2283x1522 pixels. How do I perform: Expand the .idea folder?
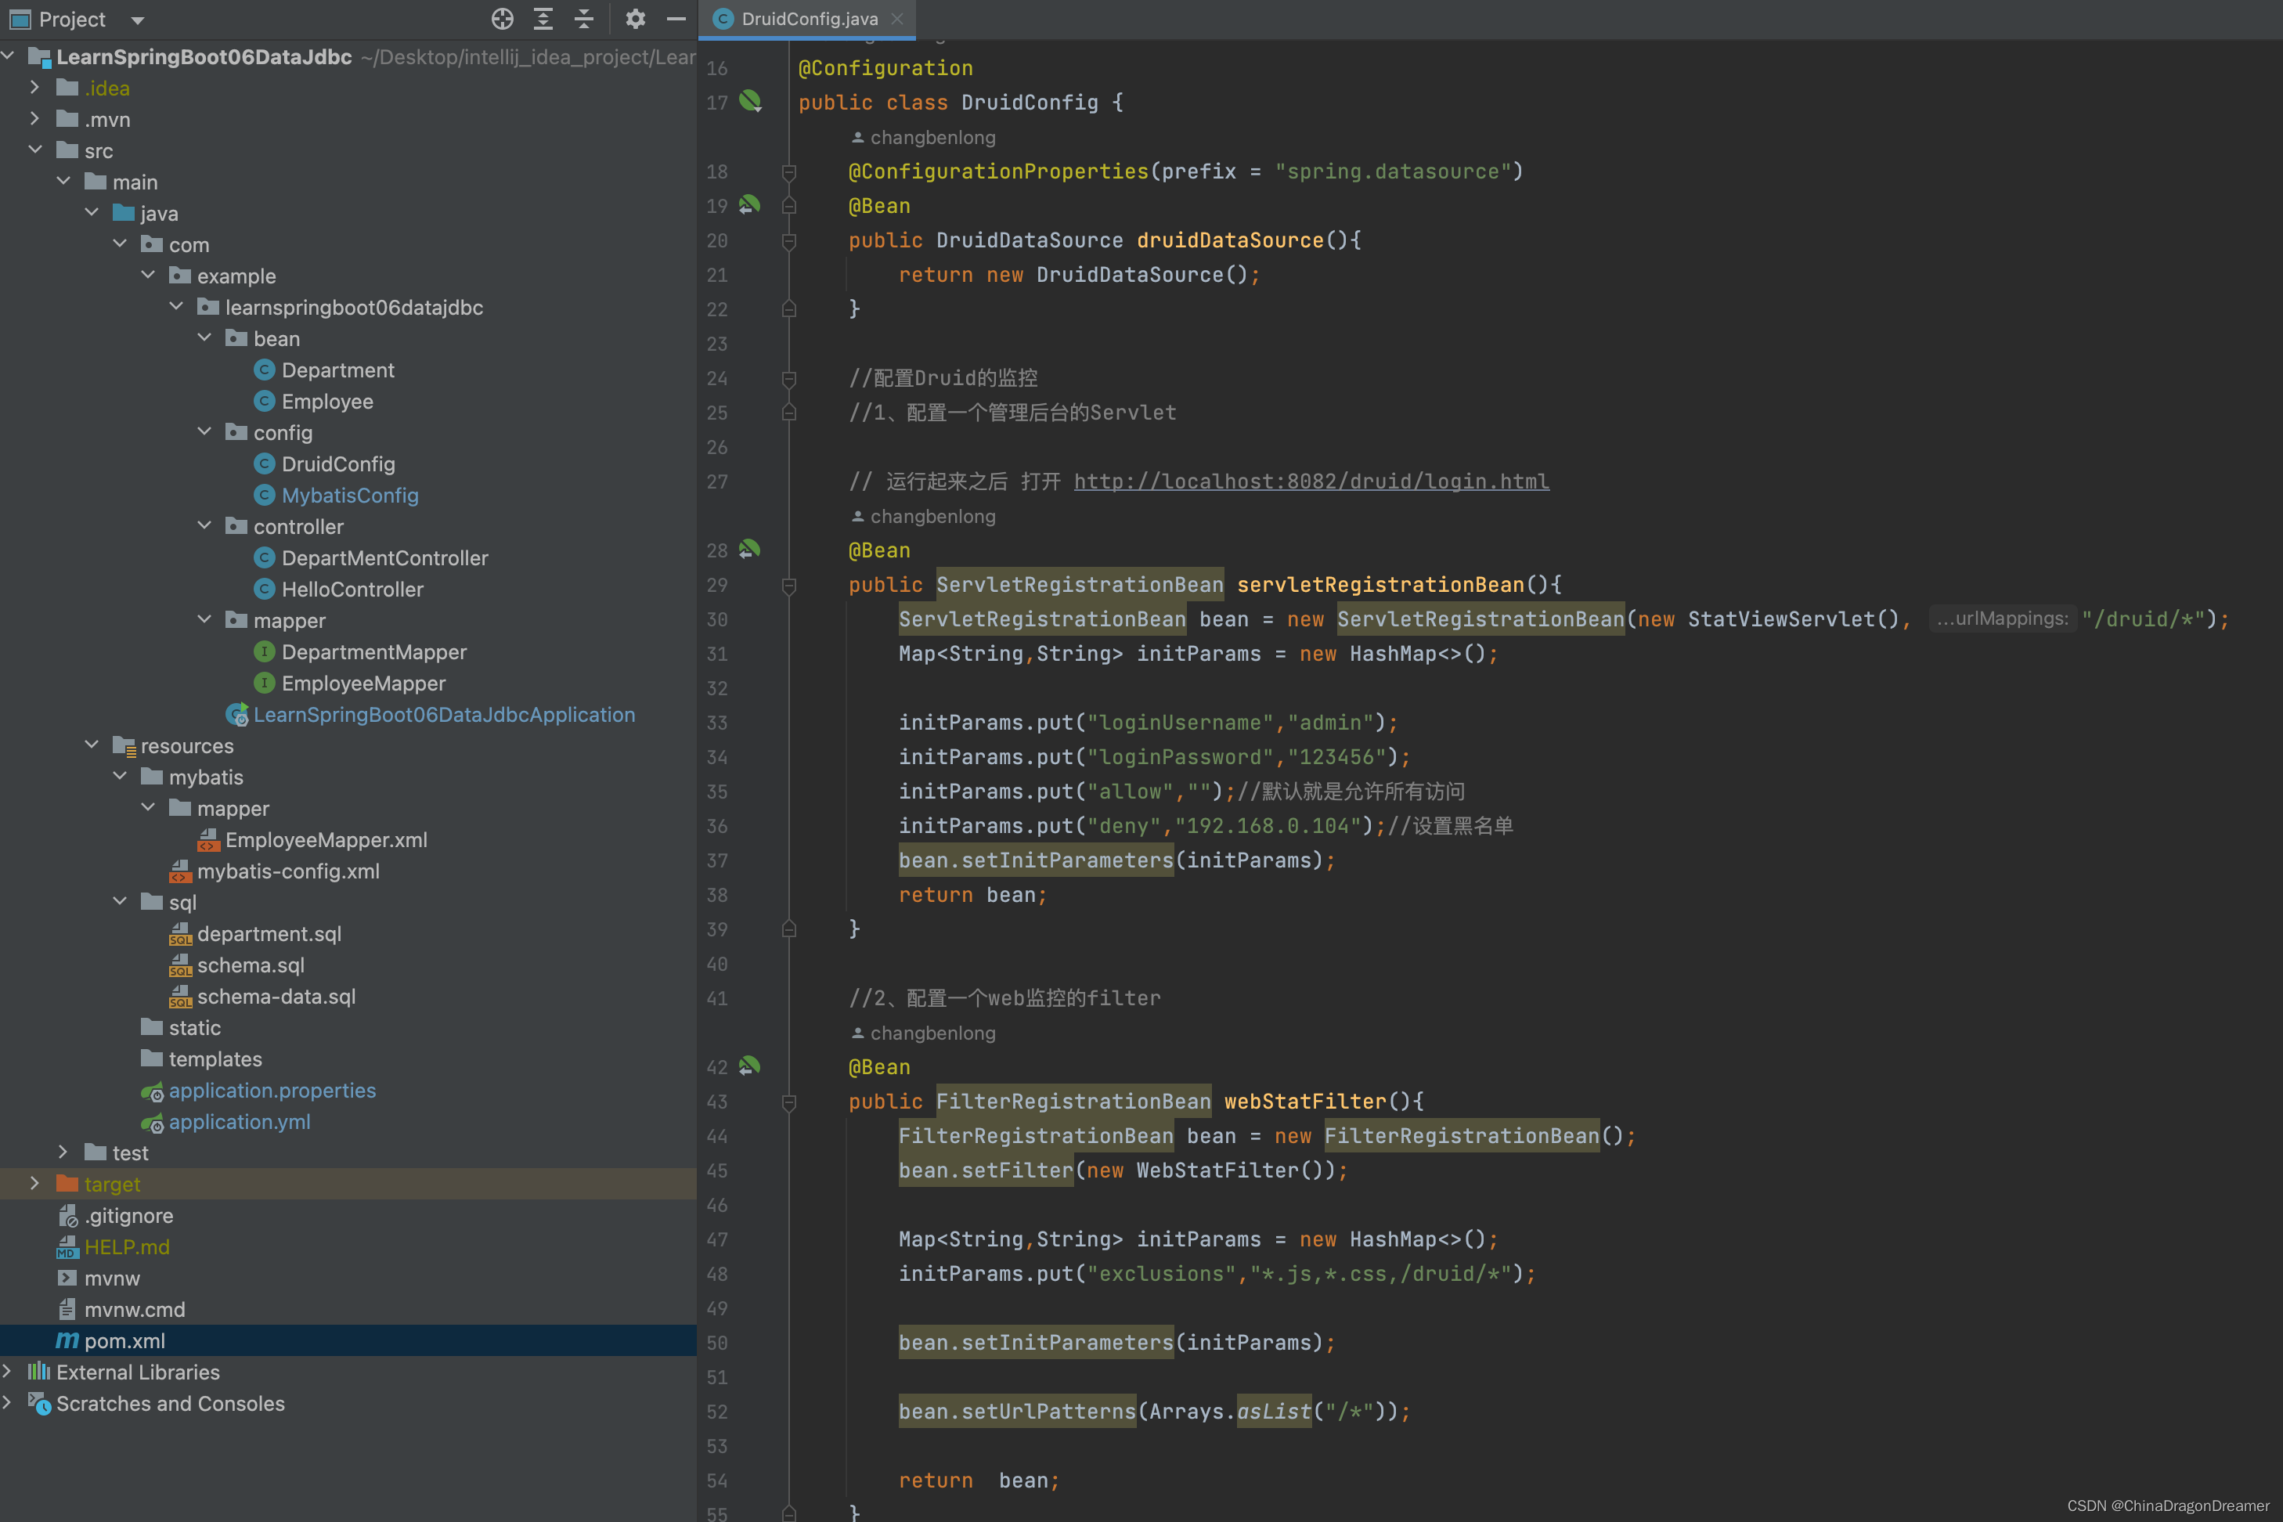[35, 88]
